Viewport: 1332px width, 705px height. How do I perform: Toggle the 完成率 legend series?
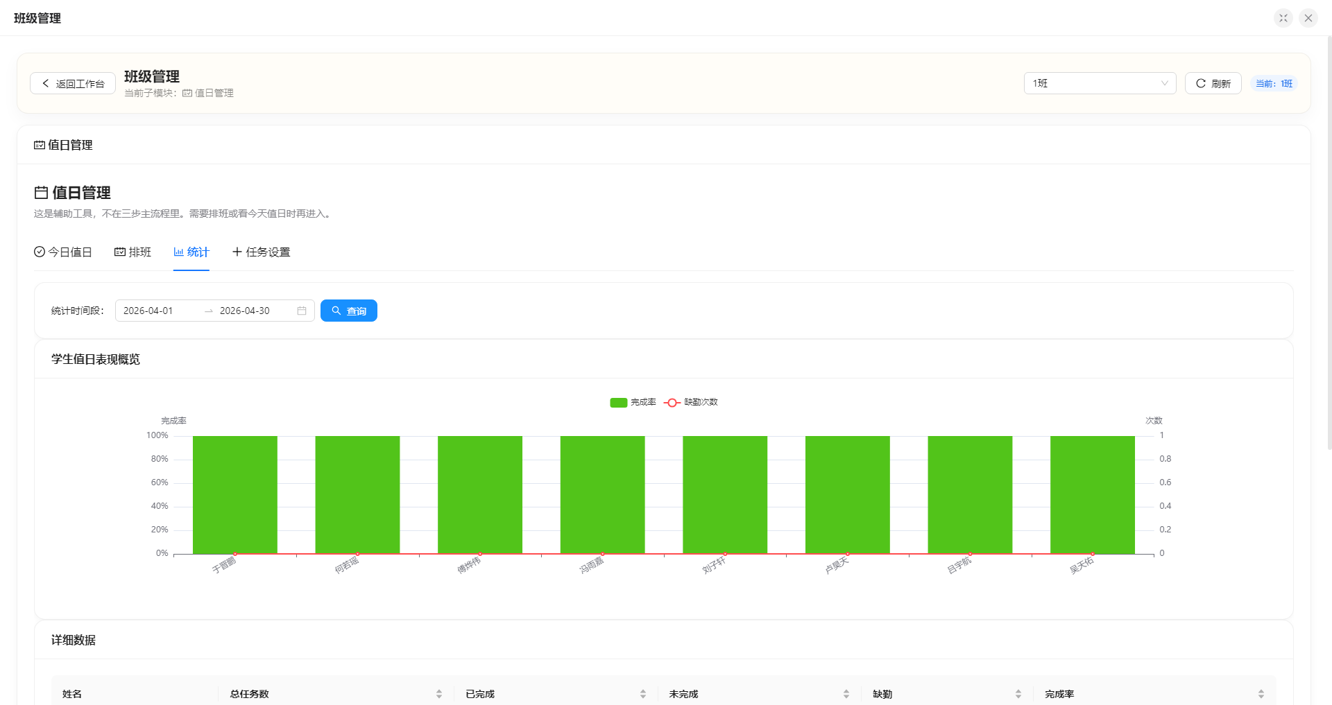coord(633,402)
